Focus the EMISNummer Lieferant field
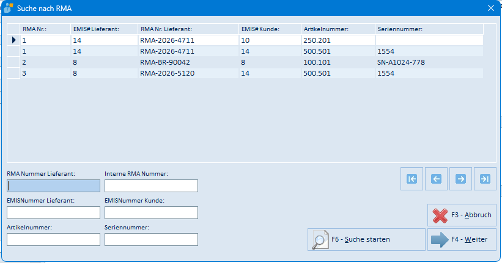The image size is (502, 263). [53, 212]
